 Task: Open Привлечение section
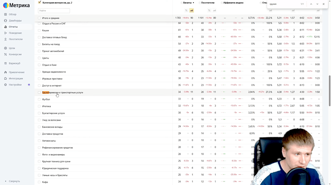click(x=17, y=72)
